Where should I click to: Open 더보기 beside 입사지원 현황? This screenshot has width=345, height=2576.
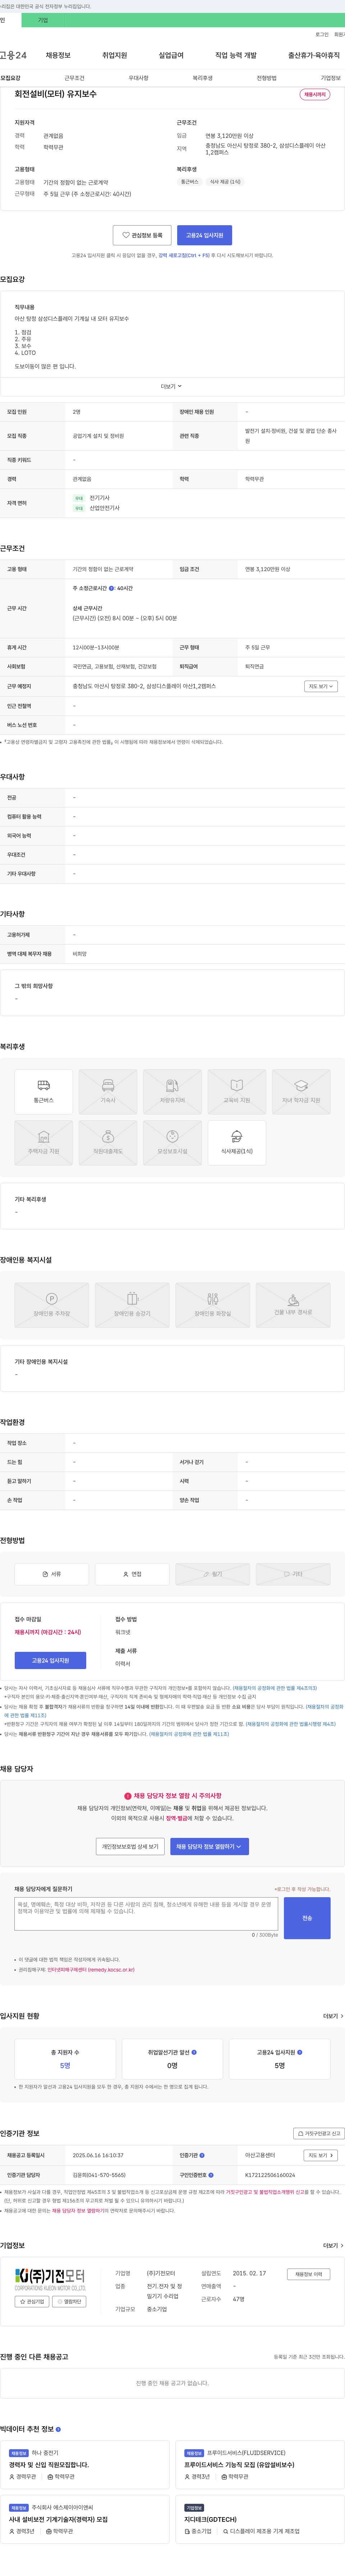[x=333, y=2016]
